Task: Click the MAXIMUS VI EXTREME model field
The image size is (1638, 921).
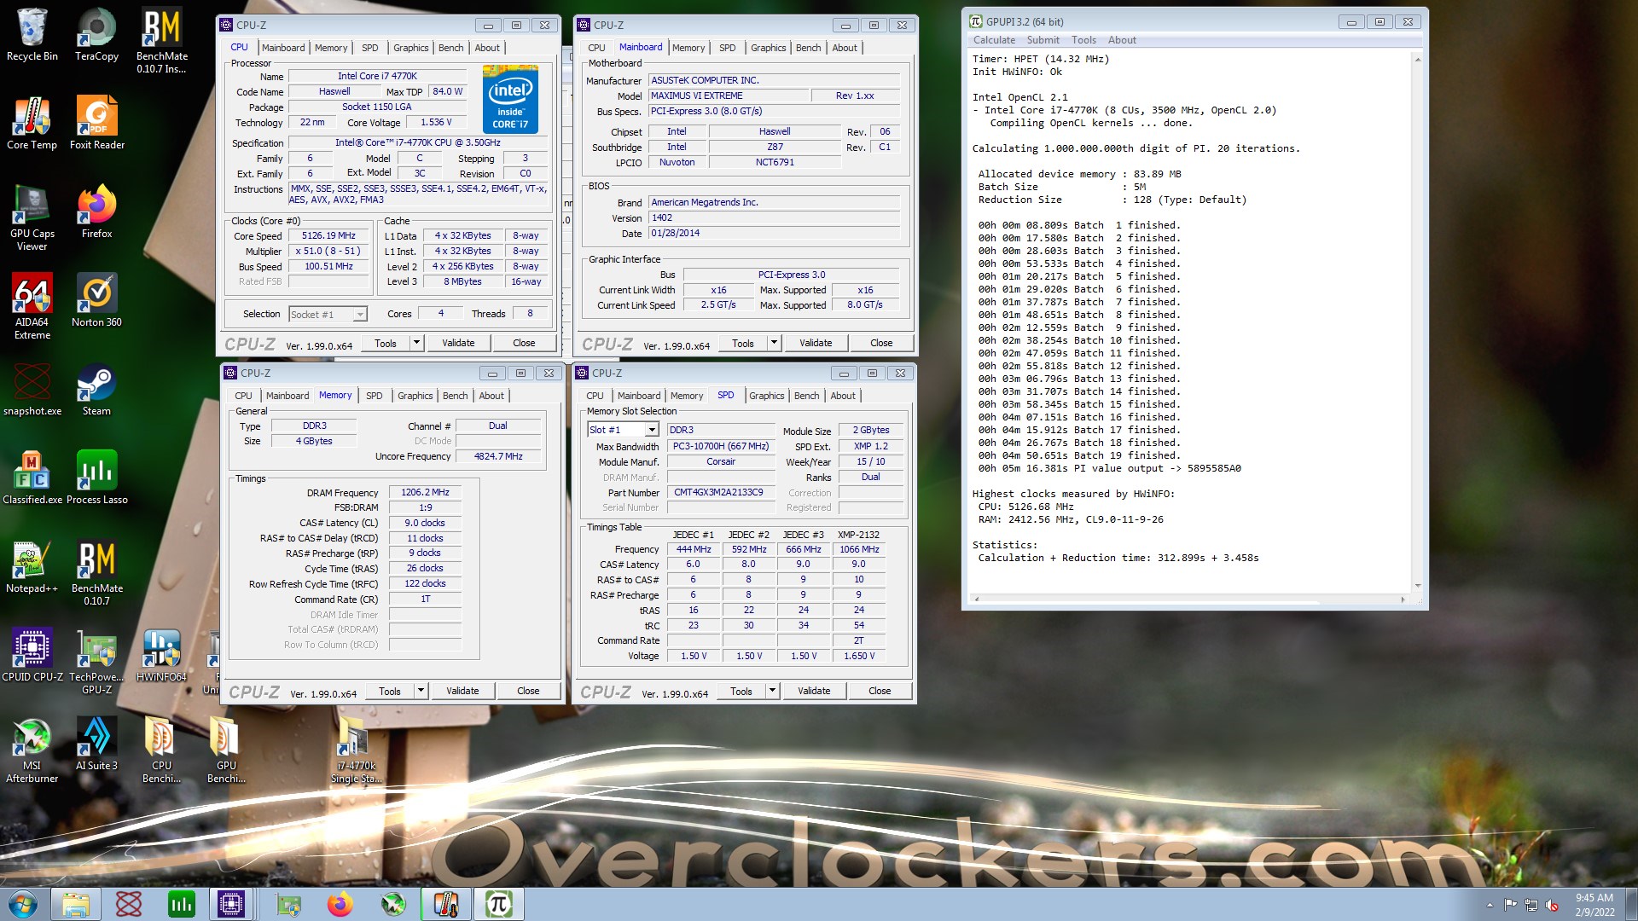Action: (727, 96)
